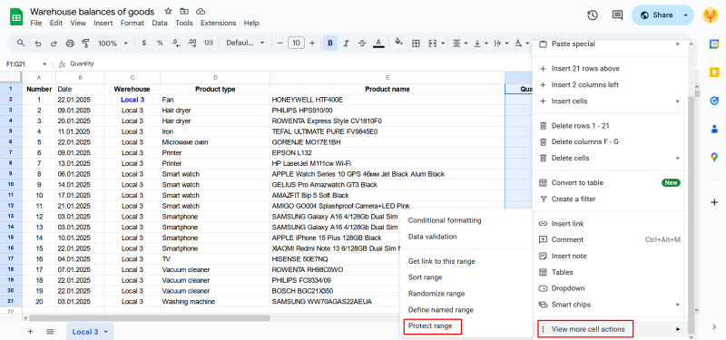Open Google Maps side panel icon

[714, 157]
